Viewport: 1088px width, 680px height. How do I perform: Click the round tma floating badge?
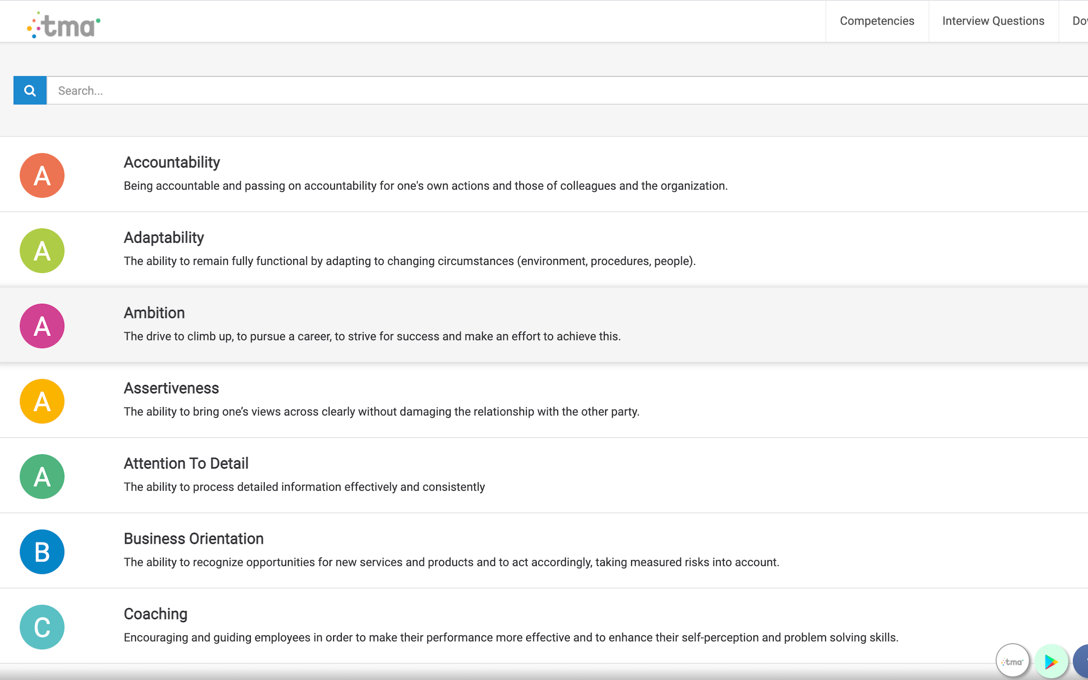1012,661
